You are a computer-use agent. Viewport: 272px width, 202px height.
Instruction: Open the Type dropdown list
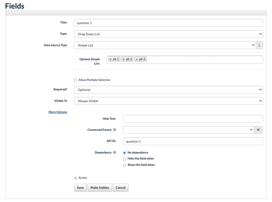(x=168, y=34)
